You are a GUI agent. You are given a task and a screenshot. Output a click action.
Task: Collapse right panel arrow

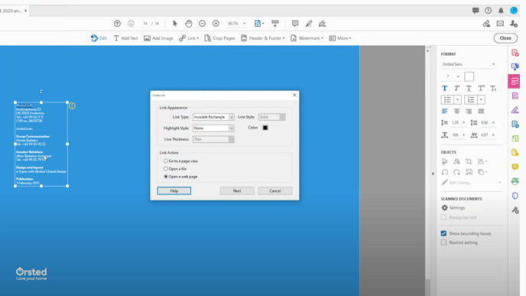coord(433,174)
